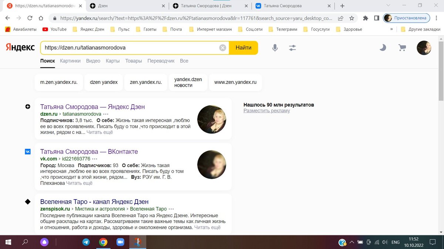Screen dimensions: 444x249
Task: Open the ВКонтакте result profile photo thumbnail
Action: point(212,165)
